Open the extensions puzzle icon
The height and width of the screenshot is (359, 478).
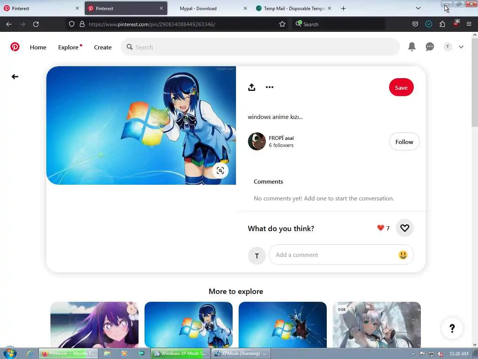pyautogui.click(x=442, y=24)
